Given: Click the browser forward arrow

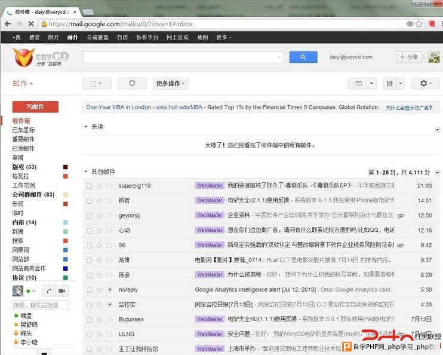Looking at the screenshot, I should click(x=19, y=24).
